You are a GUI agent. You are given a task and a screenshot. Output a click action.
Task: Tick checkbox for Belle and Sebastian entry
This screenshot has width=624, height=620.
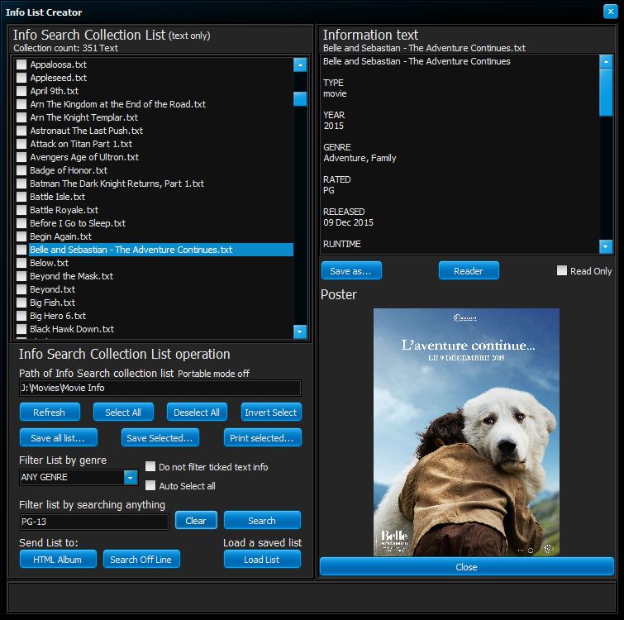click(21, 250)
